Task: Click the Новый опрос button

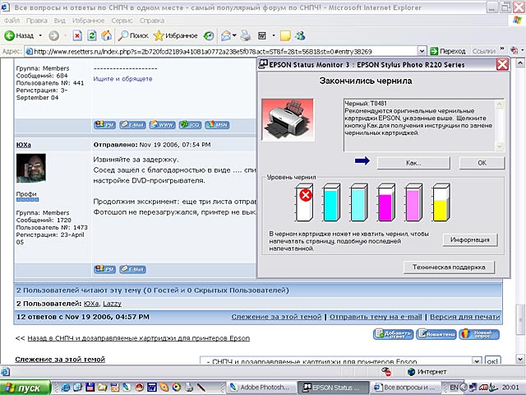Action: point(479,334)
